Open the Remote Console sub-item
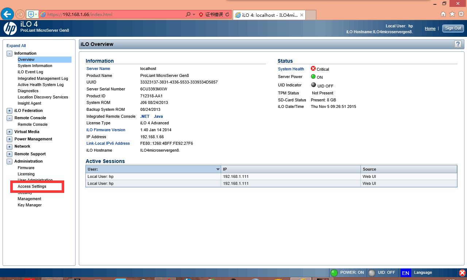 [x=32, y=124]
